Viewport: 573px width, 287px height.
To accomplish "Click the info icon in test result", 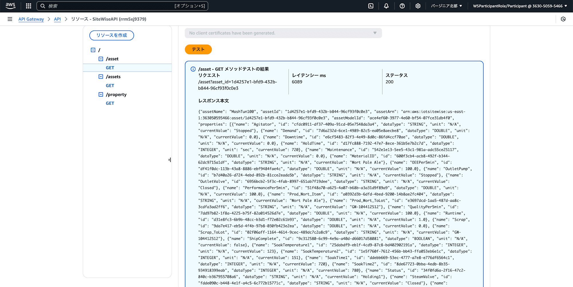I will click(193, 69).
